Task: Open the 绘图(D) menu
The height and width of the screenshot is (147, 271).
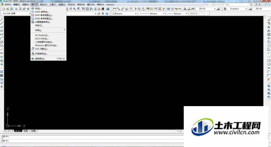Action: [x=62, y=5]
